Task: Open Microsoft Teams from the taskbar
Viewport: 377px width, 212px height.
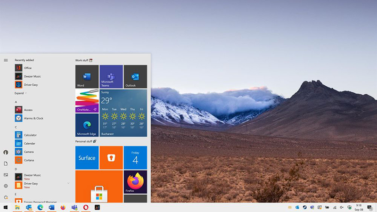Action: point(74,207)
